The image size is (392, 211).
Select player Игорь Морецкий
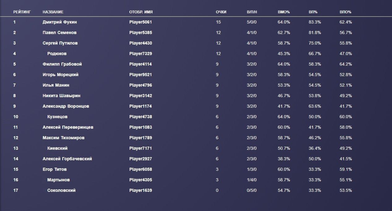[x=60, y=75]
